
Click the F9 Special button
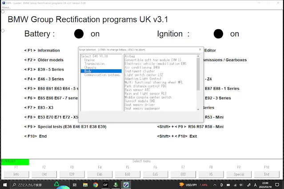coord(239,174)
